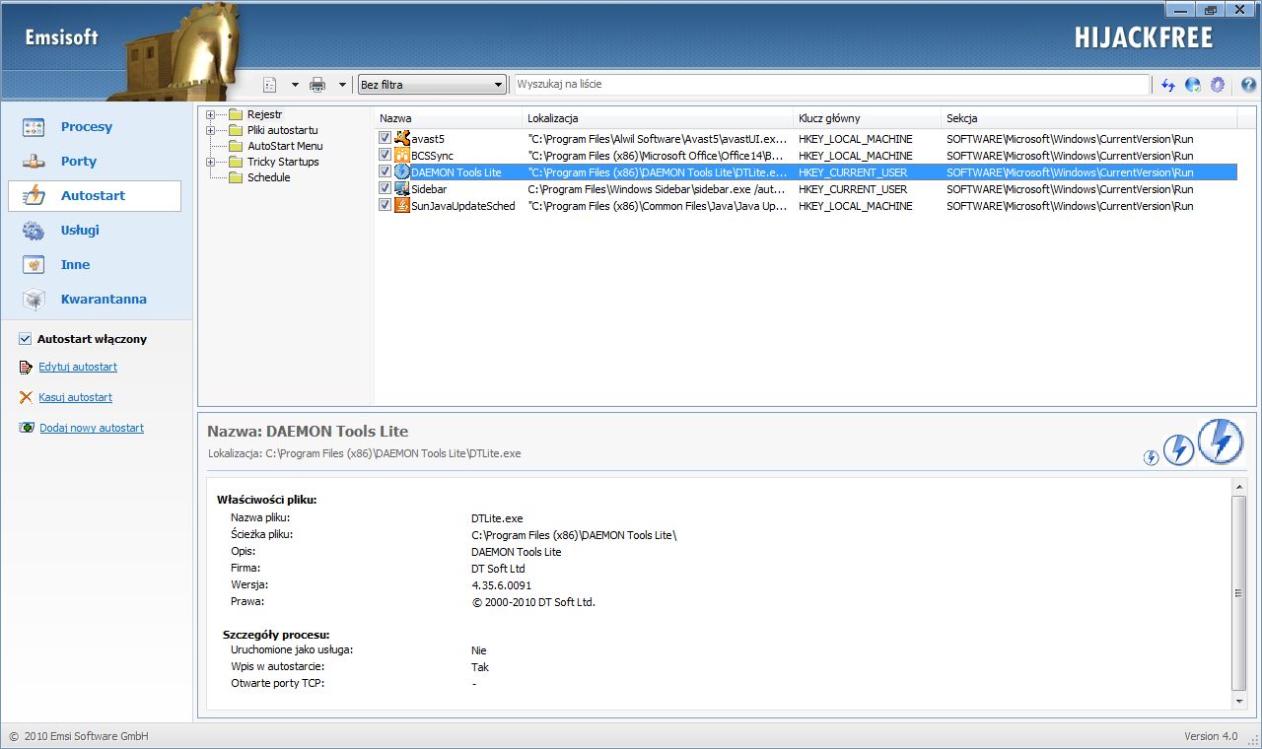Toggle the DAEMON Tools Lite checkbox

pyautogui.click(x=386, y=172)
